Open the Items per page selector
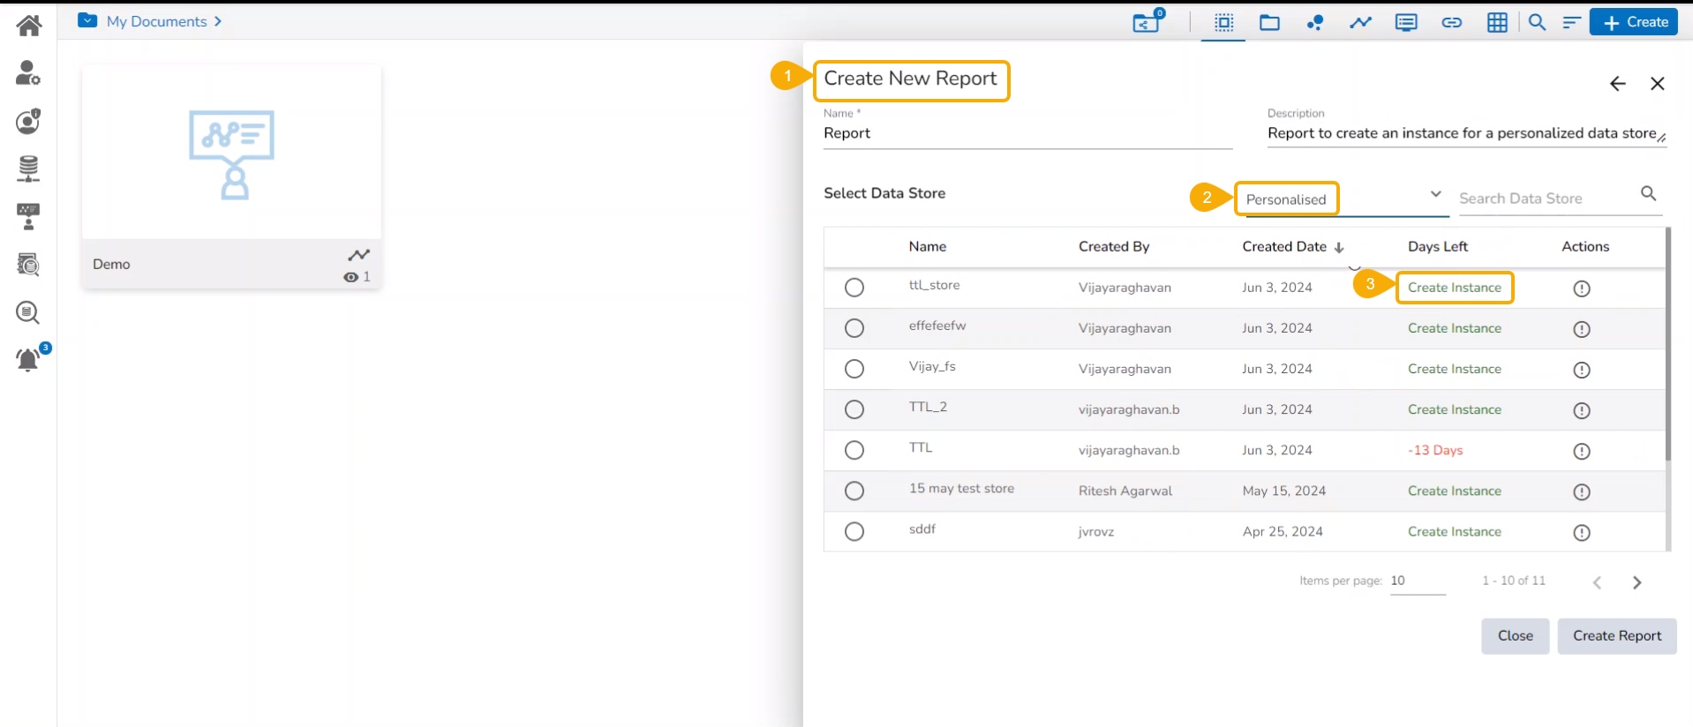 (1417, 581)
